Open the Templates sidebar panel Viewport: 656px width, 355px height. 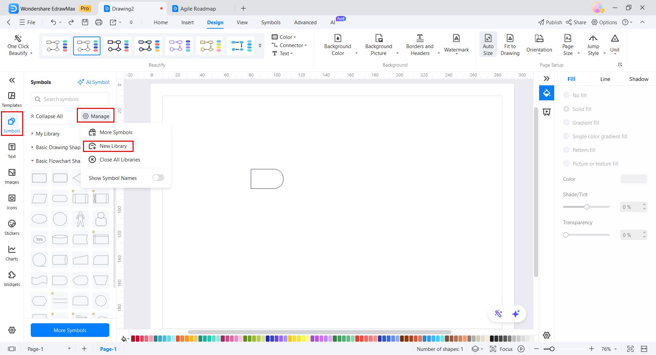point(12,99)
